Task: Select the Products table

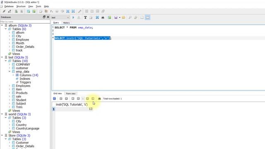Action: 22,93
